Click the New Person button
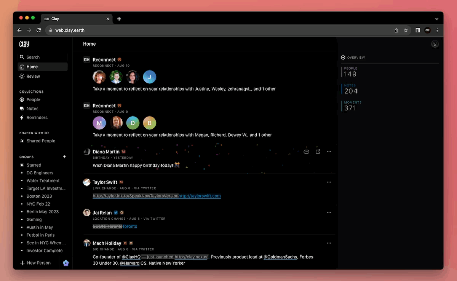This screenshot has height=281, width=457. [x=35, y=263]
